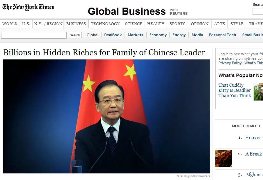Click the main photo of Chinese leader

tap(107, 116)
